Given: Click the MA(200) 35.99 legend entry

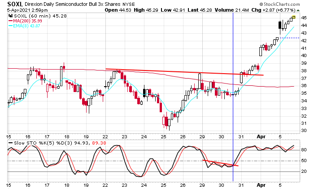Looking at the screenshot, I should click(25, 21).
